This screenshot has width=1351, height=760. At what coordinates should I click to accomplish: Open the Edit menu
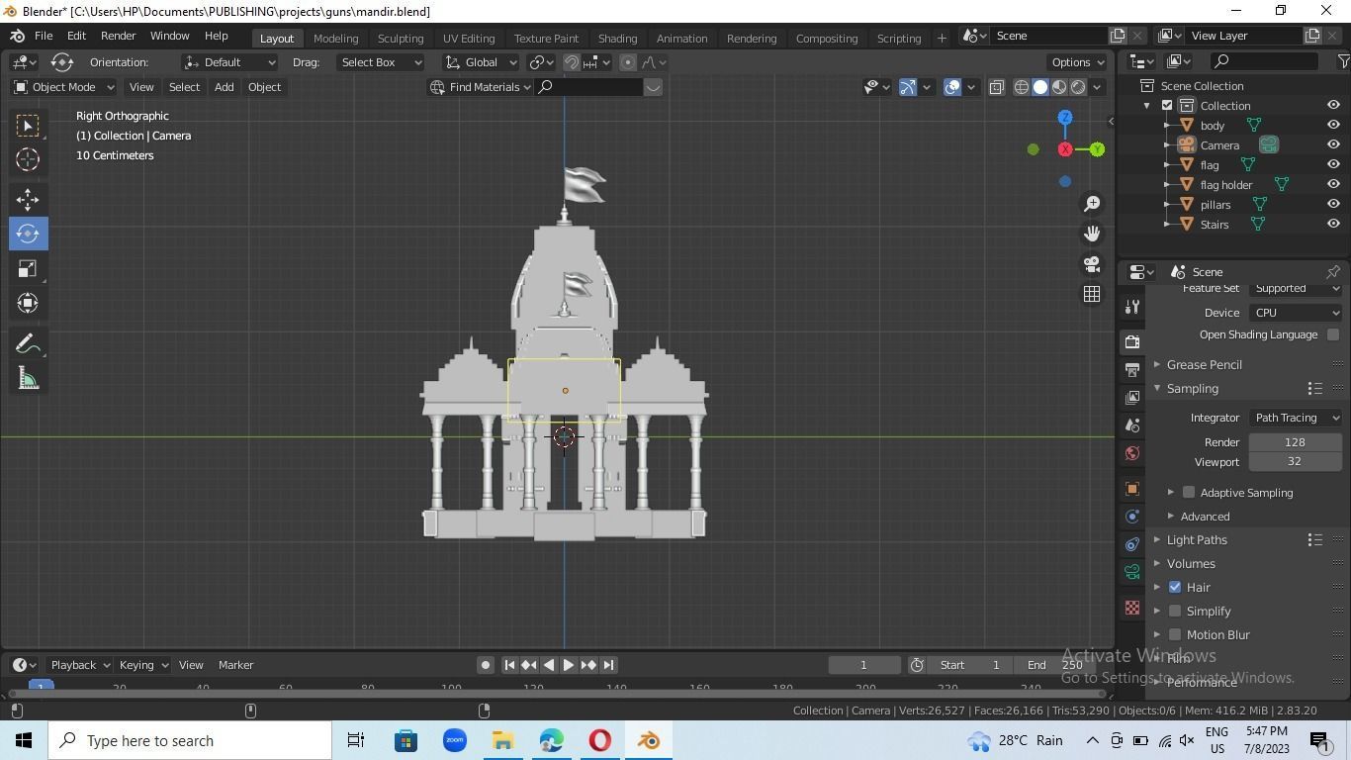pyautogui.click(x=76, y=36)
